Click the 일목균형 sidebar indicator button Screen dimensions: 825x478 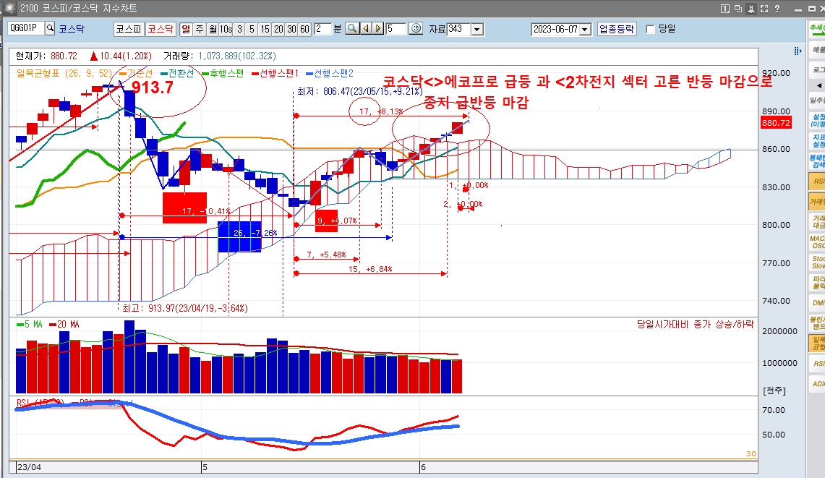(817, 343)
